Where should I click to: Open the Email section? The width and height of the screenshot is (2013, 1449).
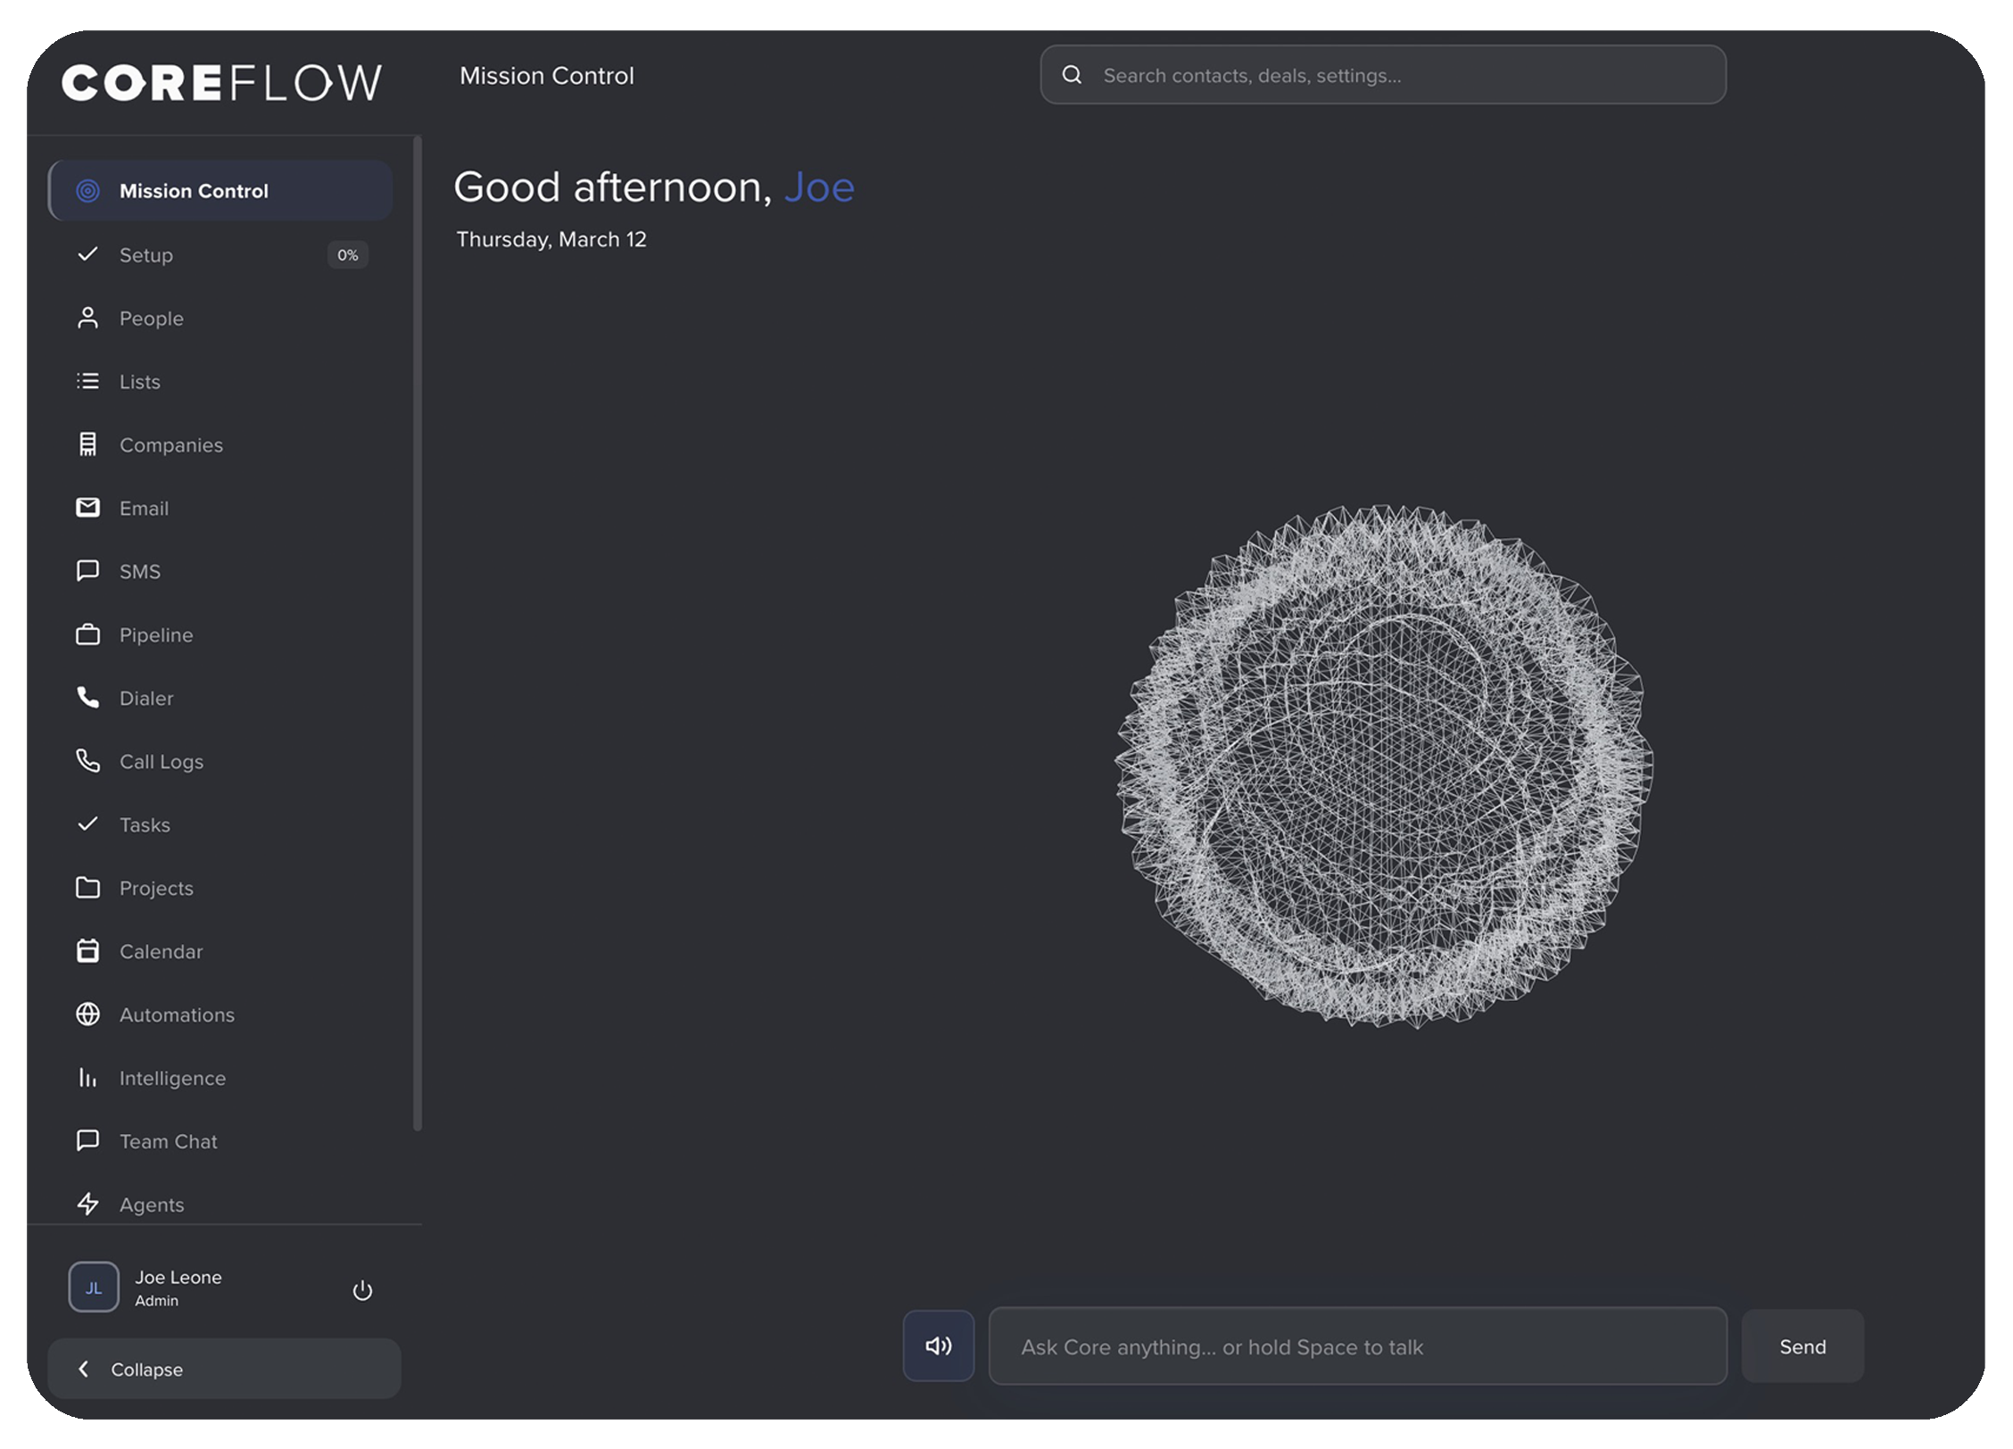coord(144,509)
